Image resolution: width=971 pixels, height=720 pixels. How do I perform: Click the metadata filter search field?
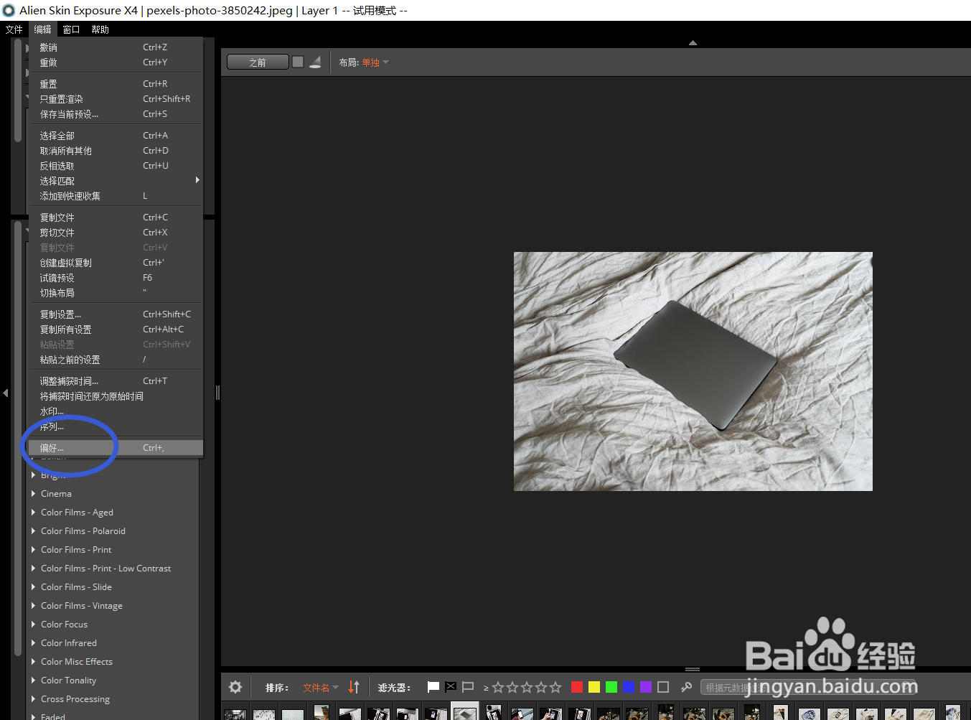click(x=807, y=688)
